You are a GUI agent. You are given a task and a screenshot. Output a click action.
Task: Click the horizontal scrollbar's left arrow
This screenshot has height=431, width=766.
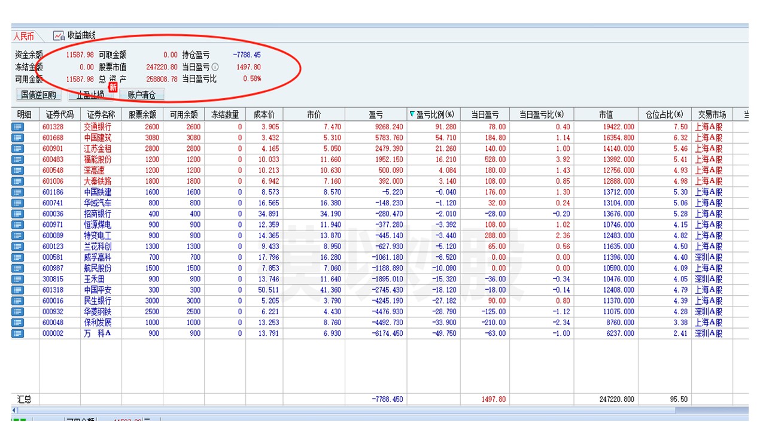pos(14,411)
